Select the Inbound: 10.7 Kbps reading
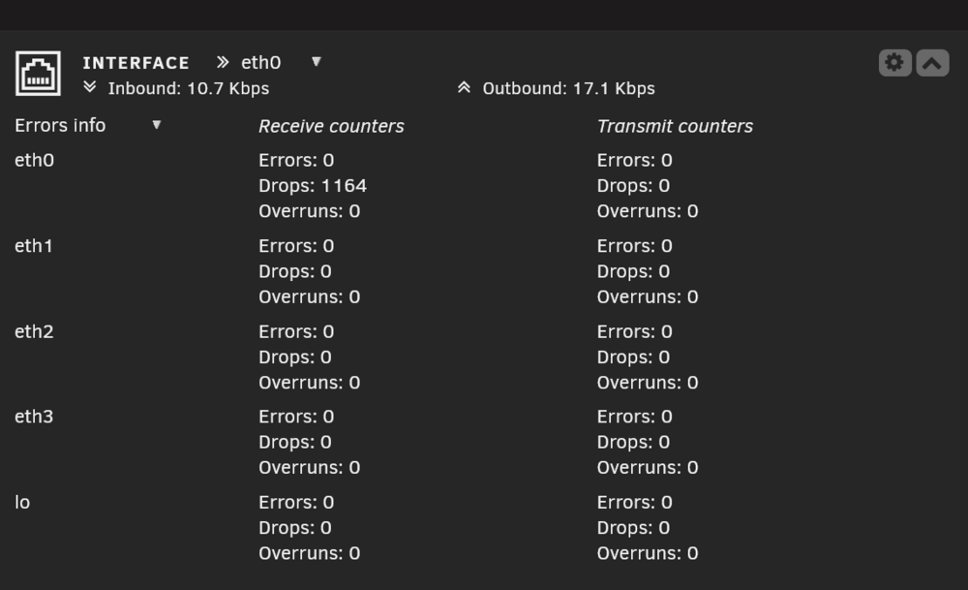The width and height of the screenshot is (968, 590). click(189, 88)
